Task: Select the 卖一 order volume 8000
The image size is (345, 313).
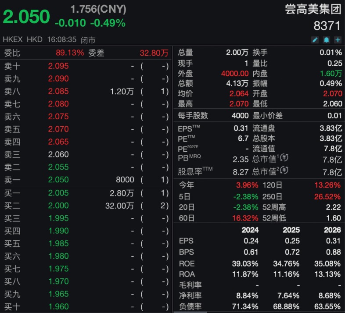Action: [125, 180]
